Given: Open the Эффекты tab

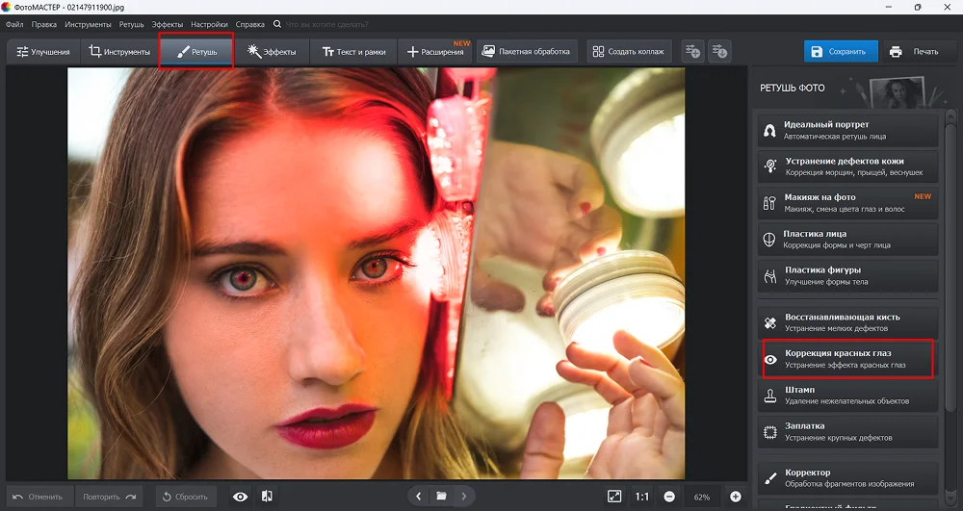Looking at the screenshot, I should click(x=272, y=52).
